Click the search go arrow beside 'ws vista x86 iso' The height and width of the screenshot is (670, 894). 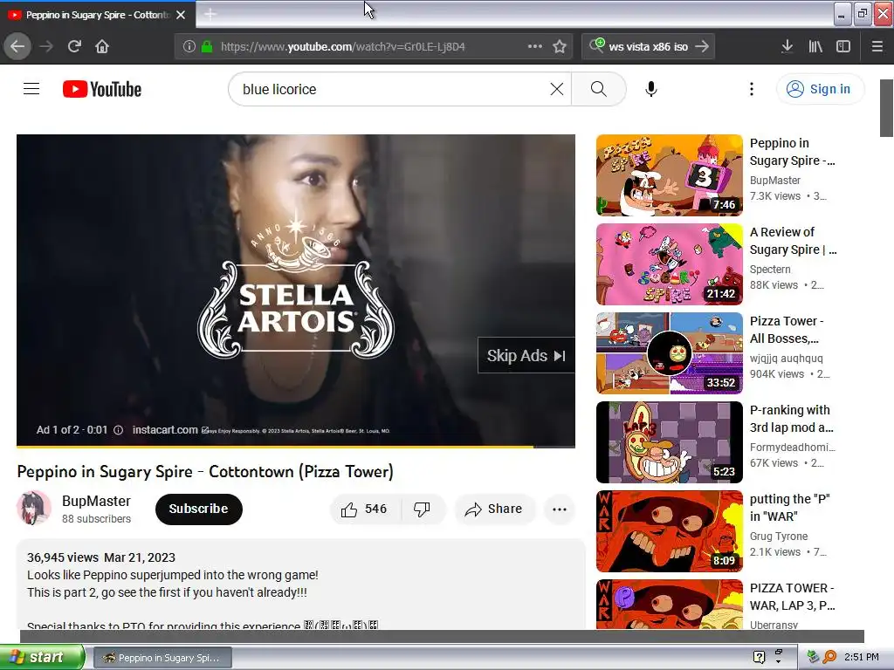click(703, 47)
